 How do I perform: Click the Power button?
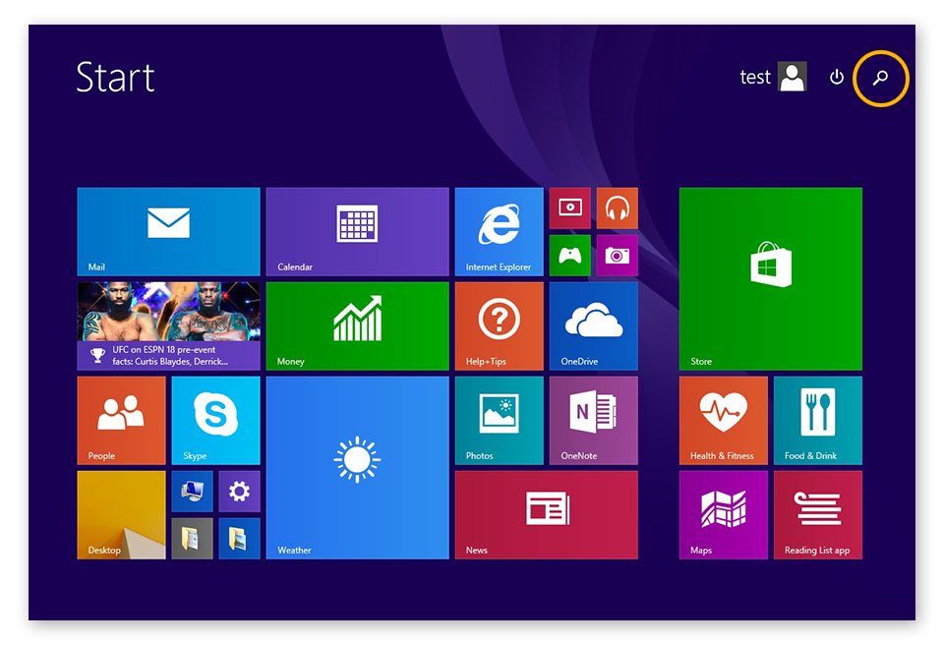835,78
